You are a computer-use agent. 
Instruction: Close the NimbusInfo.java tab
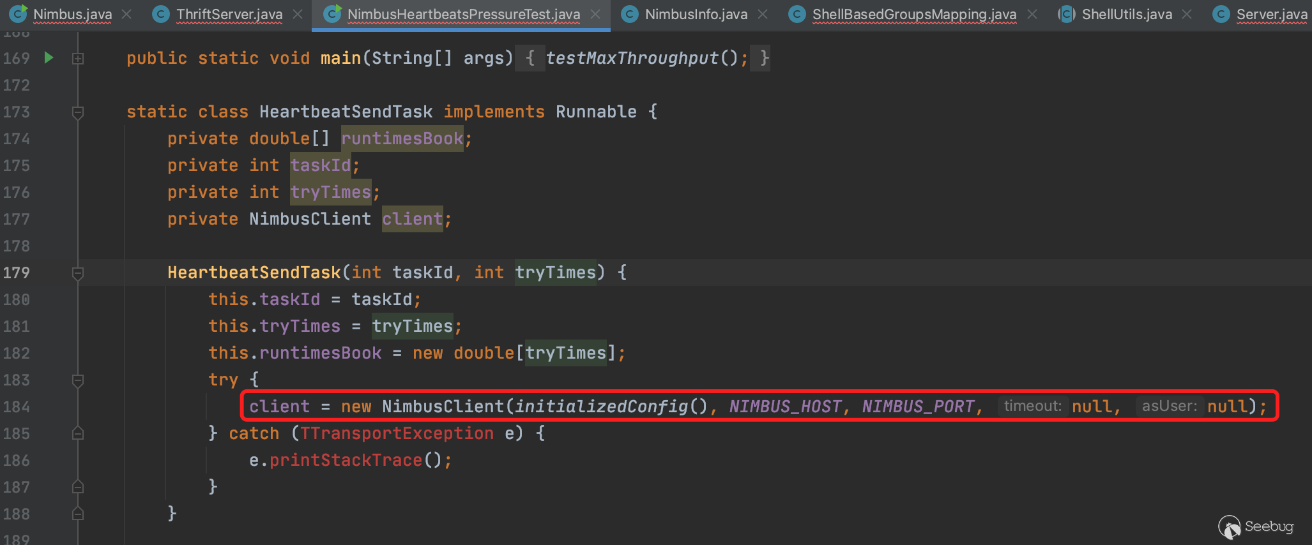pos(763,14)
